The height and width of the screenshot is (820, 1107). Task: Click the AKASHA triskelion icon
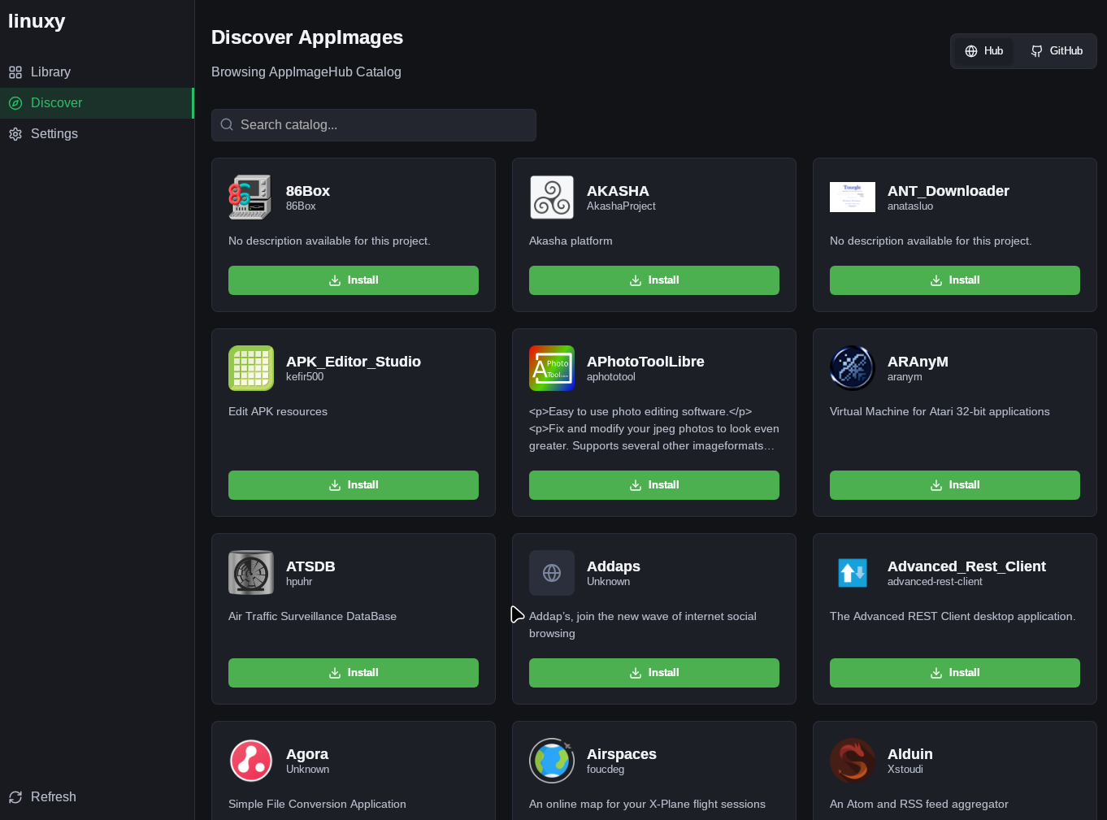[x=552, y=197]
